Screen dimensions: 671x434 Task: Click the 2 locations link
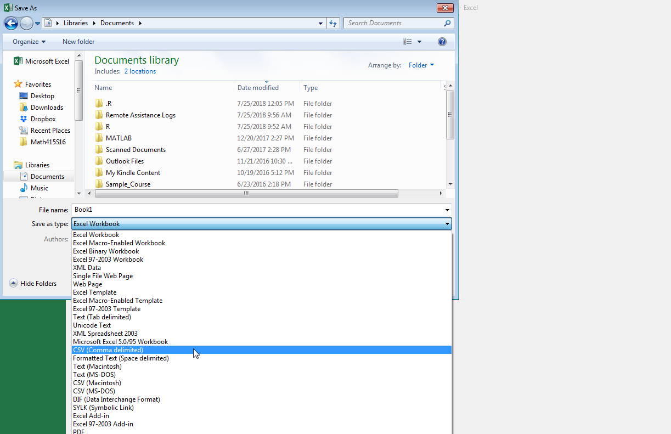pos(140,71)
